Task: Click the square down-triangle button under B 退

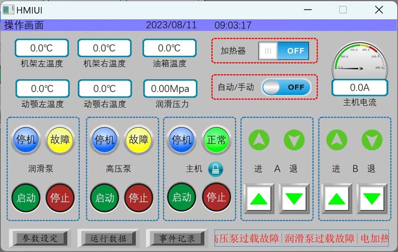Action: click(372, 198)
